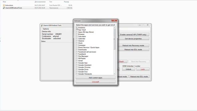Select the Feedback checkbox
Screen dimensions: 197x111
(77, 54)
